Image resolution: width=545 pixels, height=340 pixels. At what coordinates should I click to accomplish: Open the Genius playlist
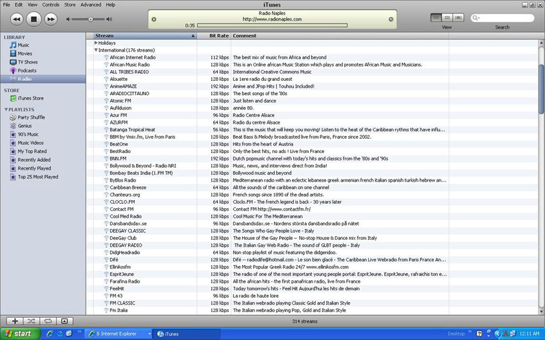pos(21,126)
